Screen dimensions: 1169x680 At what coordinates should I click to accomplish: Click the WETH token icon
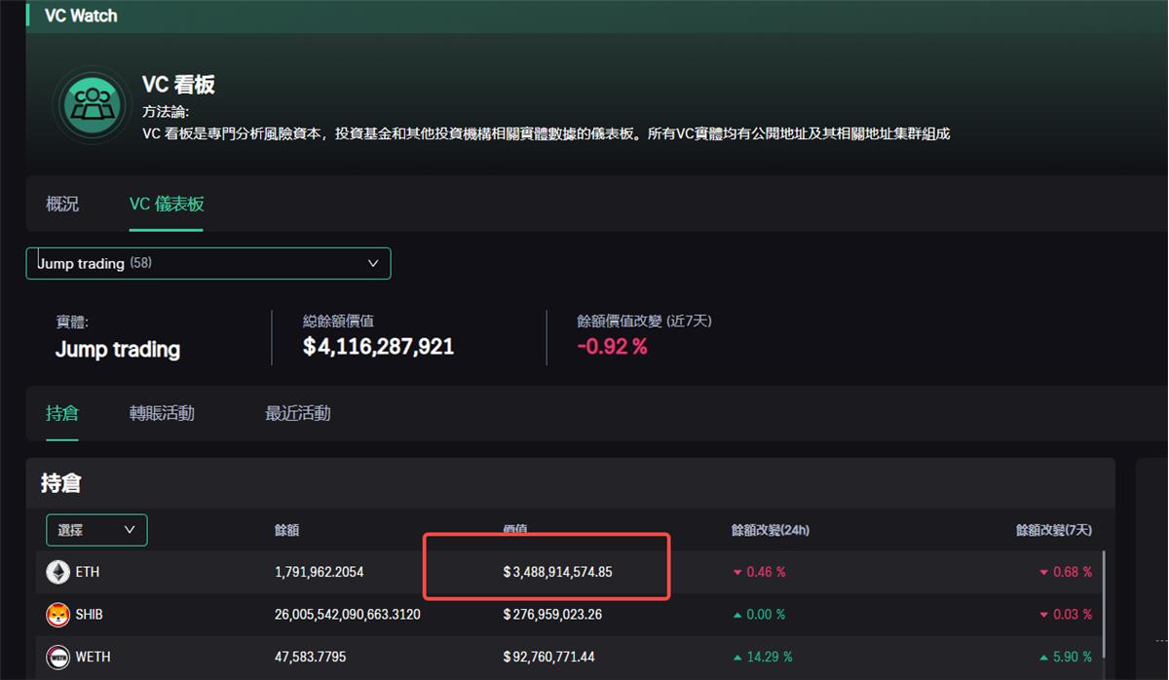pos(57,657)
